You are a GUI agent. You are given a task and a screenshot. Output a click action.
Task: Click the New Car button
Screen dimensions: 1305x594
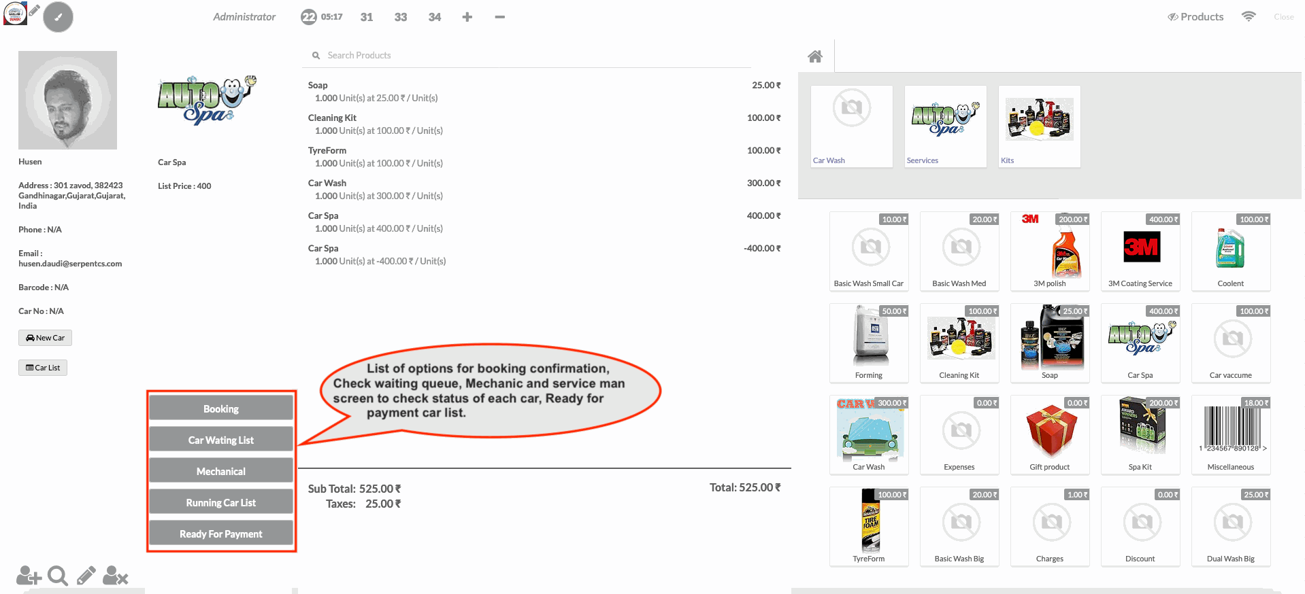pyautogui.click(x=45, y=338)
